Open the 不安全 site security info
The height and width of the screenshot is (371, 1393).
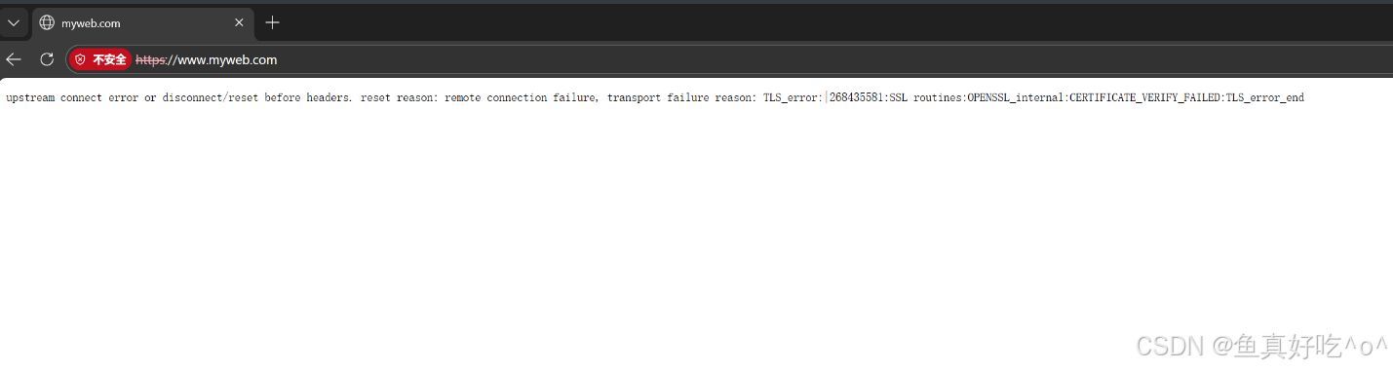[100, 59]
